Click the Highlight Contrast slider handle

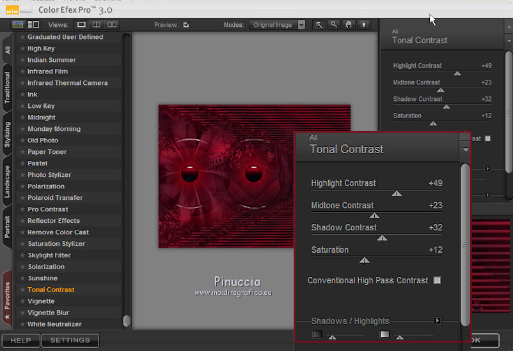pyautogui.click(x=397, y=193)
